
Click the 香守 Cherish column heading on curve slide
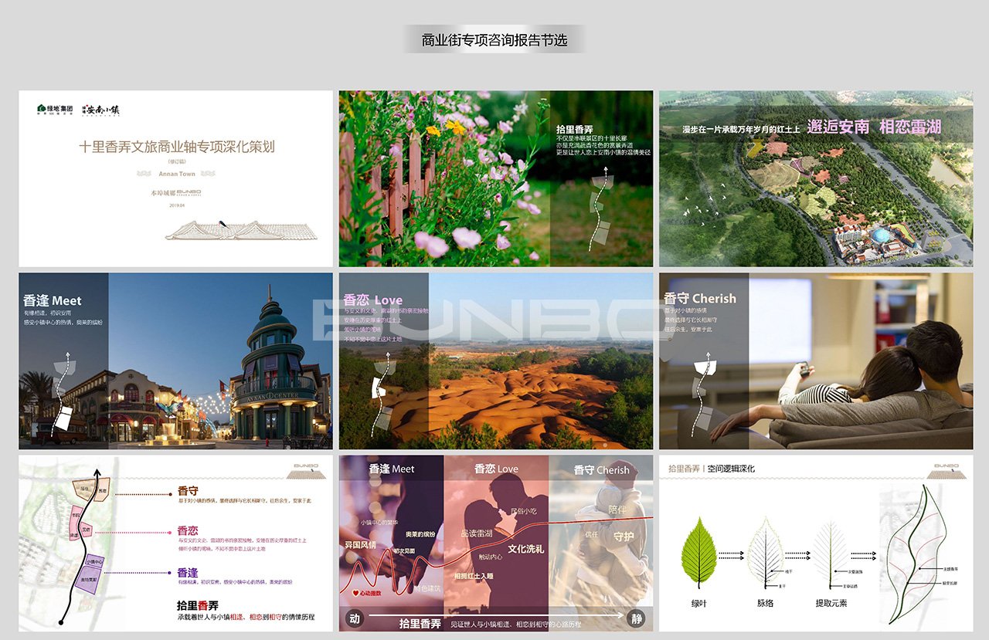click(x=601, y=469)
